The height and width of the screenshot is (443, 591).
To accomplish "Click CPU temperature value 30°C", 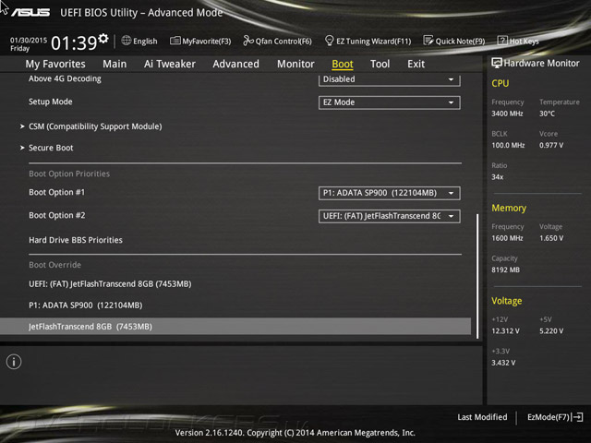I will (547, 114).
